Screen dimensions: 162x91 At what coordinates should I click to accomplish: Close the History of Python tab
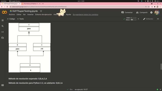(40, 4)
